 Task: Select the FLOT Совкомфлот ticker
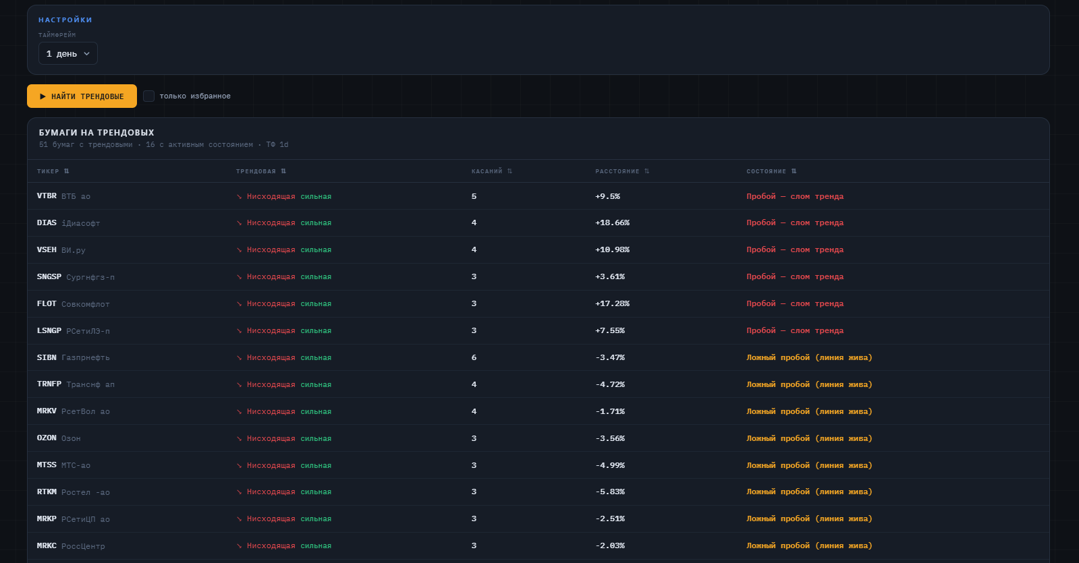tap(73, 303)
